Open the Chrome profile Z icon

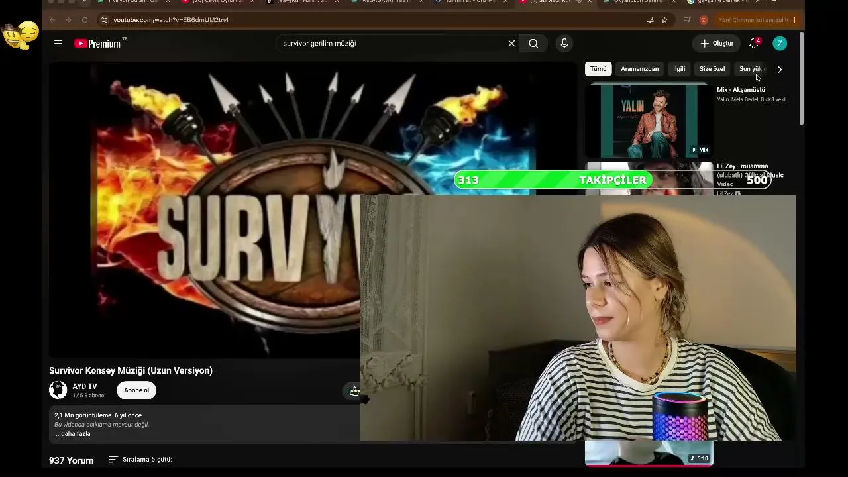(704, 20)
